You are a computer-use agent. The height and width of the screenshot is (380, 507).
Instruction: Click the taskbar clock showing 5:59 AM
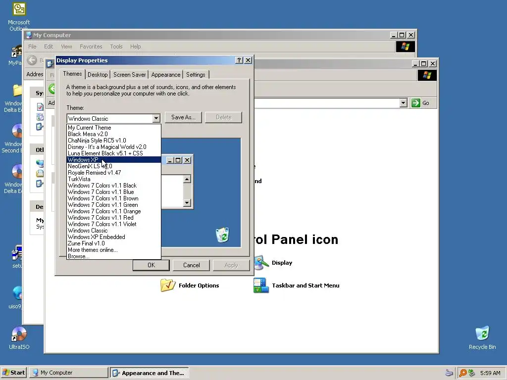point(490,373)
